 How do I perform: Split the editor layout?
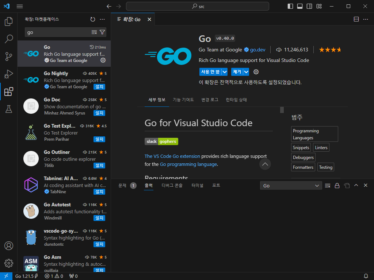356,19
